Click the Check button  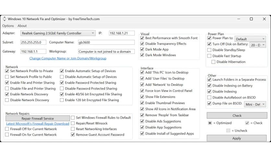237,115
